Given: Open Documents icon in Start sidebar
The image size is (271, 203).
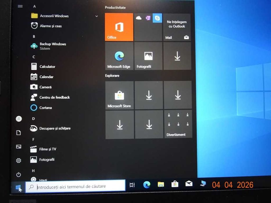Looking at the screenshot, I should (x=19, y=133).
